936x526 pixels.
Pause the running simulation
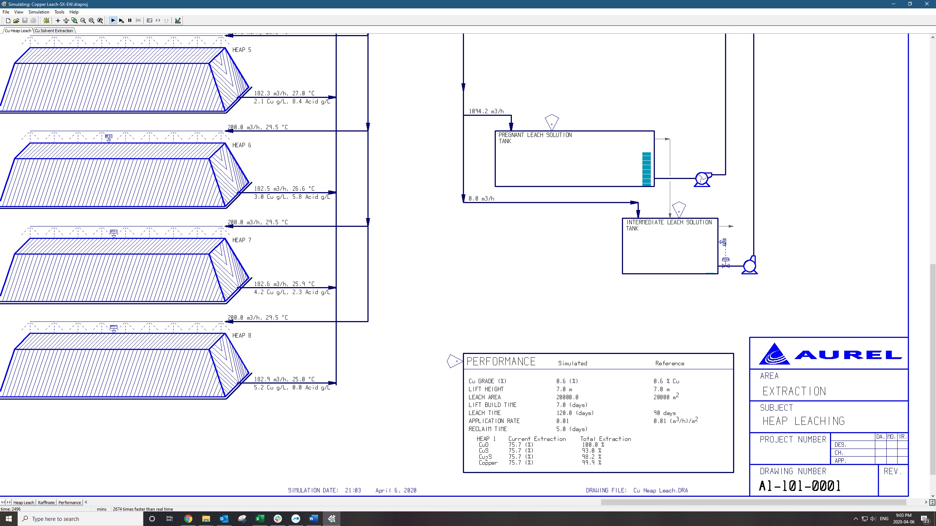pos(130,20)
